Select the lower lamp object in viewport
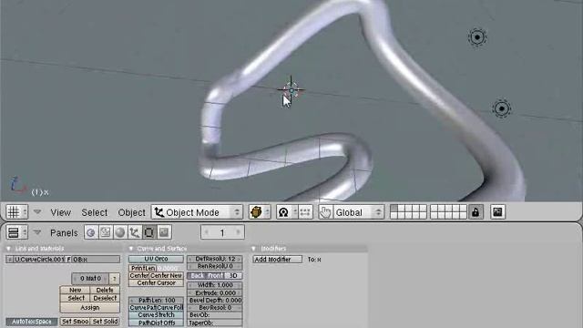 [502, 108]
